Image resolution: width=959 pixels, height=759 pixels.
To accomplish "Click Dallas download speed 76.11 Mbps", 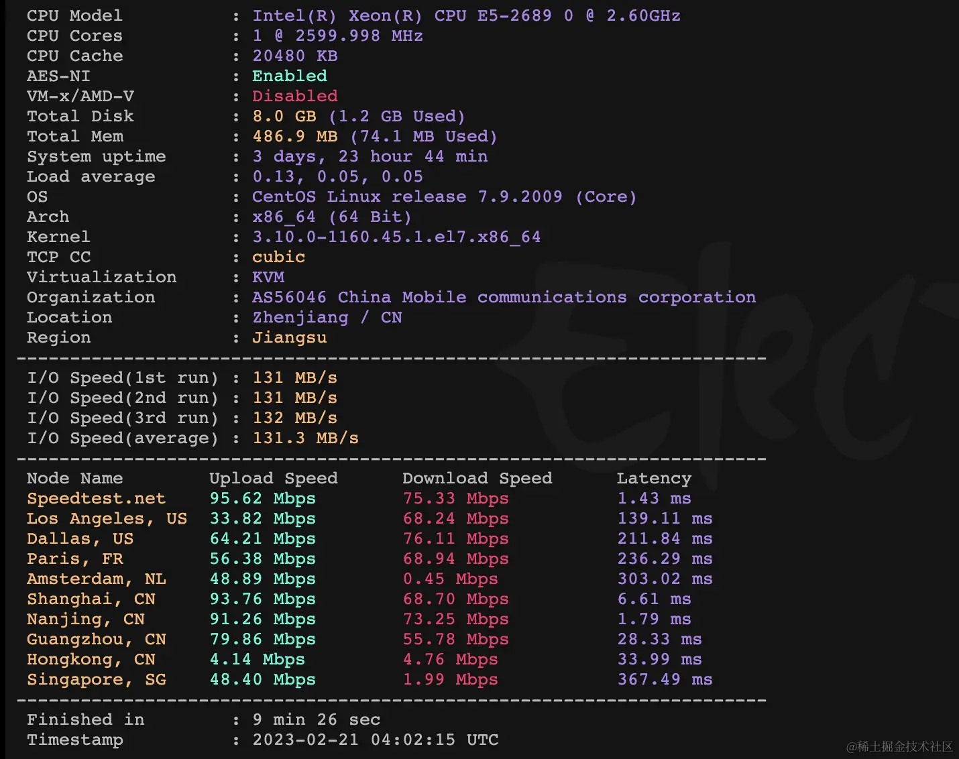I will 455,538.
